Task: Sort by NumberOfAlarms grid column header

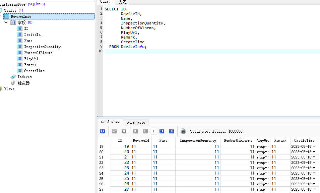Action: 238,140
